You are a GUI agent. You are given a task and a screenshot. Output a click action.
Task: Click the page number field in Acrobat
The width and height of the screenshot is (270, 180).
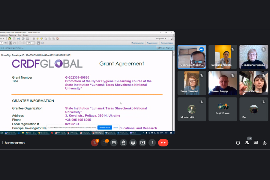coord(1,43)
